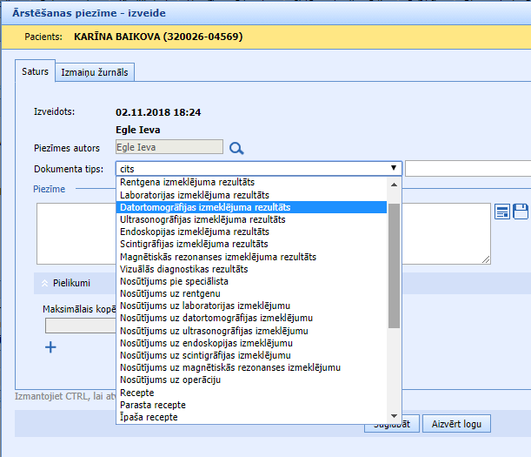
Task: Open the Dokumenta tips combo box
Action: tap(259, 169)
